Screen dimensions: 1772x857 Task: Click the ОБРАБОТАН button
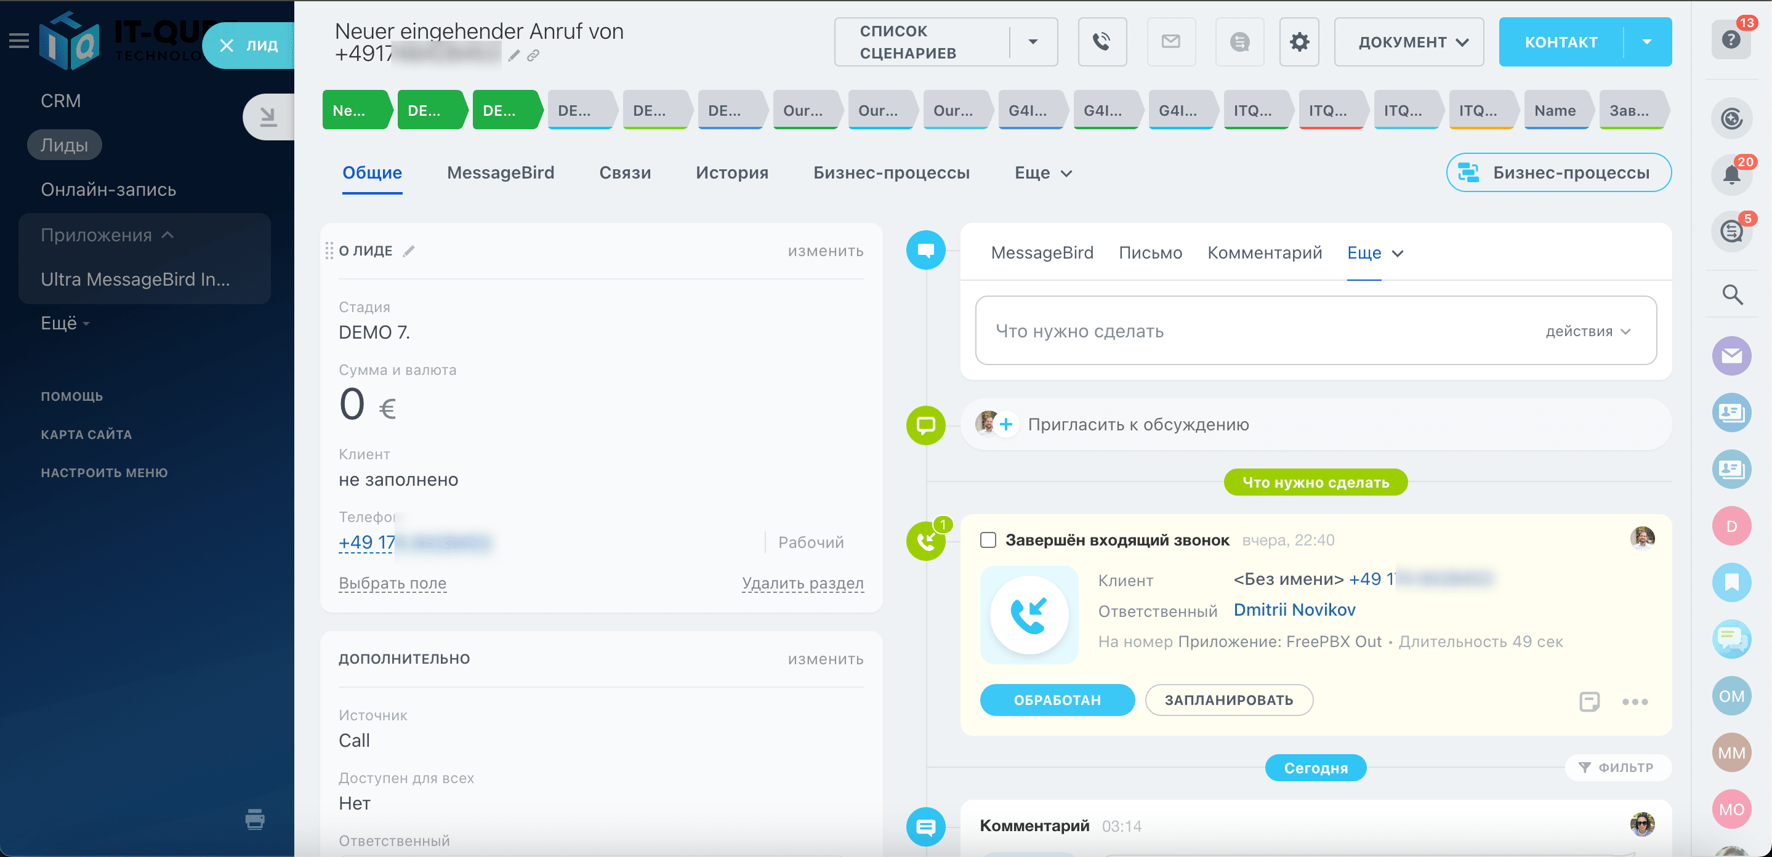click(1057, 699)
